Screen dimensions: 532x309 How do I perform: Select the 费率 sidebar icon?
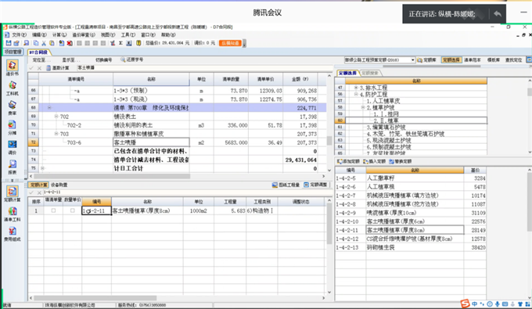point(13,107)
